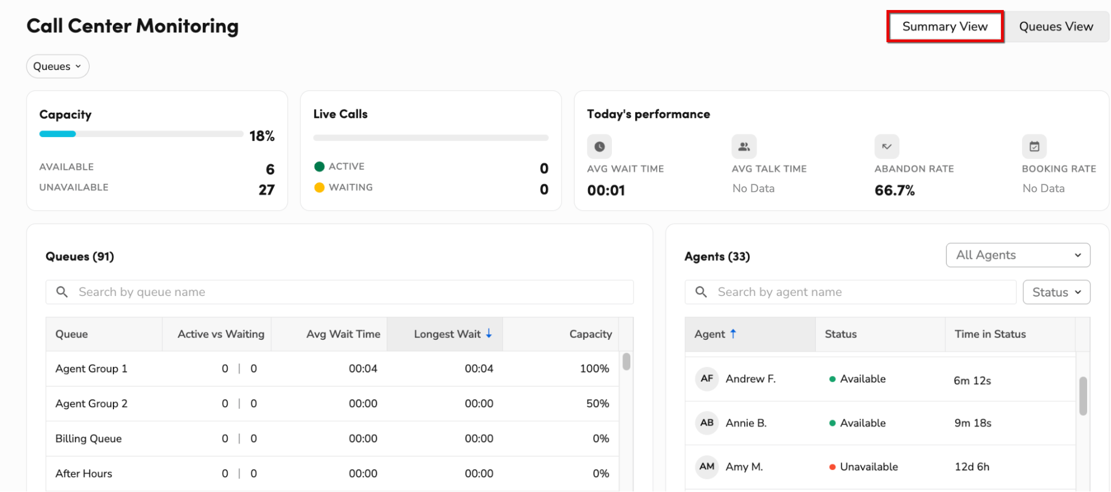Sort by Time in Status column
This screenshot has height=492, width=1111.
pyautogui.click(x=1010, y=334)
